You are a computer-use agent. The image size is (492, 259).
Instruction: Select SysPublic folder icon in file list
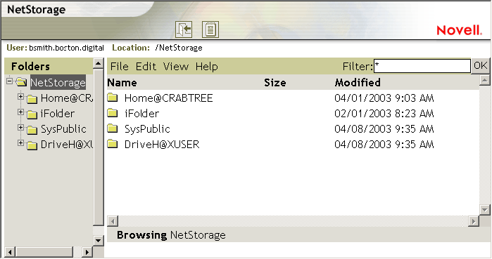pos(113,128)
